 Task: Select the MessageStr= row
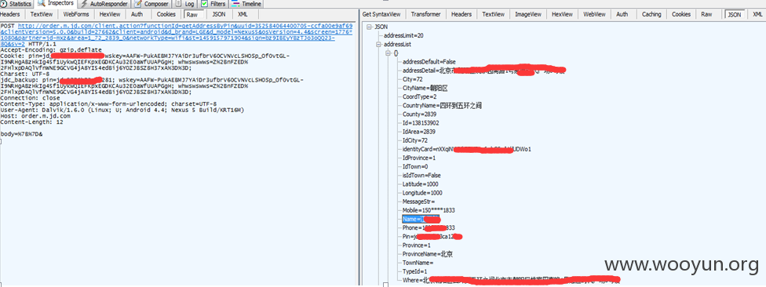click(x=418, y=202)
